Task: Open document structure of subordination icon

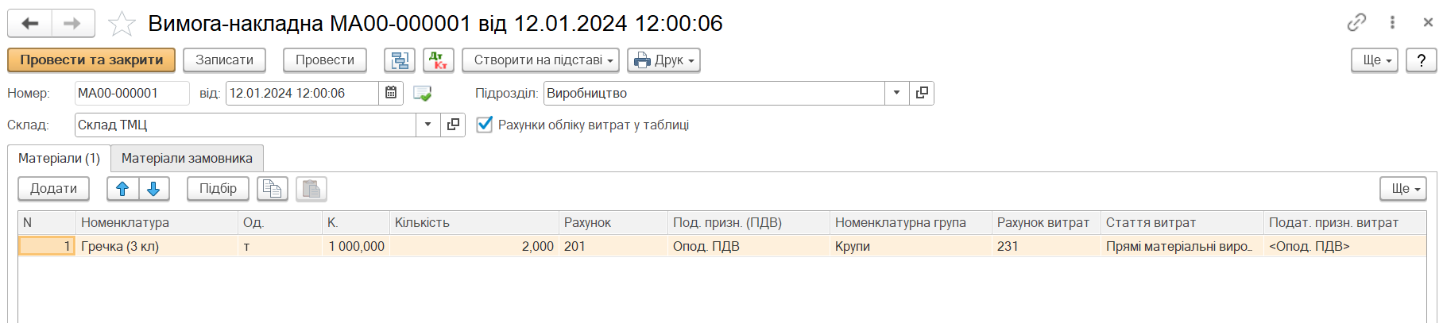Action: coord(400,60)
